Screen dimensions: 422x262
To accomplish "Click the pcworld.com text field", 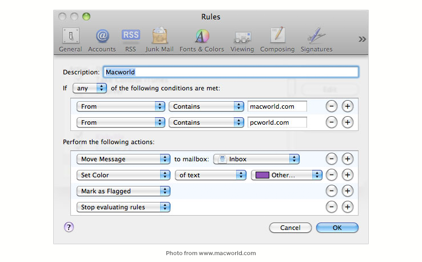I will tap(277, 122).
